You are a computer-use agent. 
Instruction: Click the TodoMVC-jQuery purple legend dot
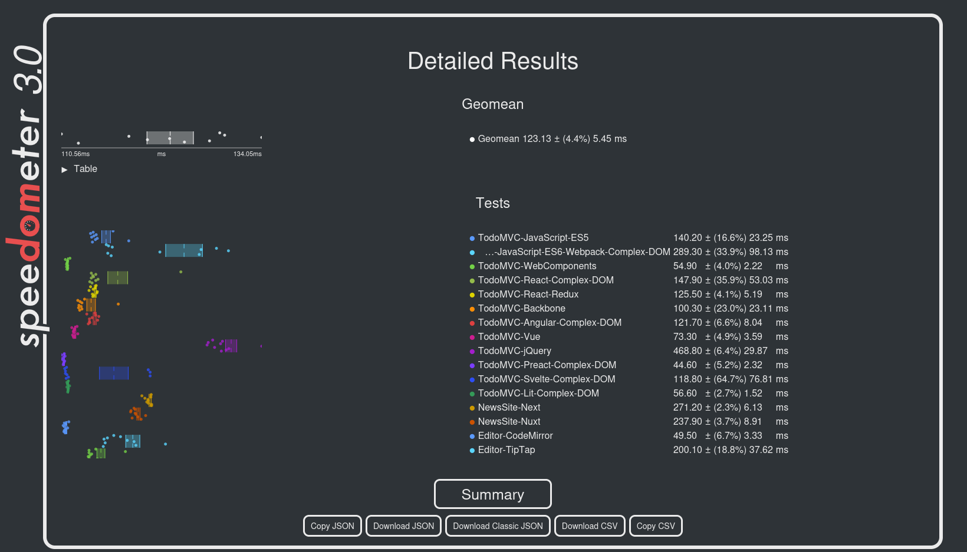472,352
